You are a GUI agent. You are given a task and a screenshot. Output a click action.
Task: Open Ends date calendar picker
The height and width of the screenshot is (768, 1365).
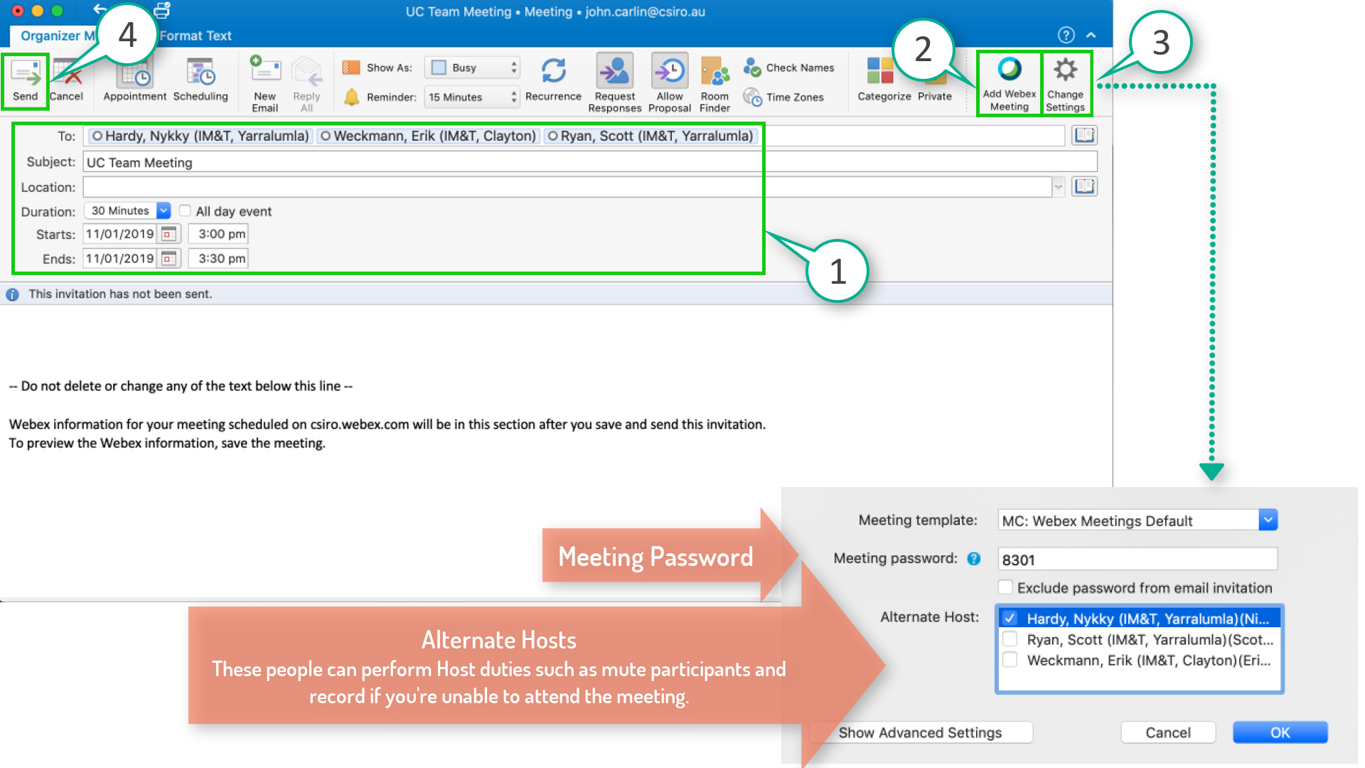[x=169, y=259]
